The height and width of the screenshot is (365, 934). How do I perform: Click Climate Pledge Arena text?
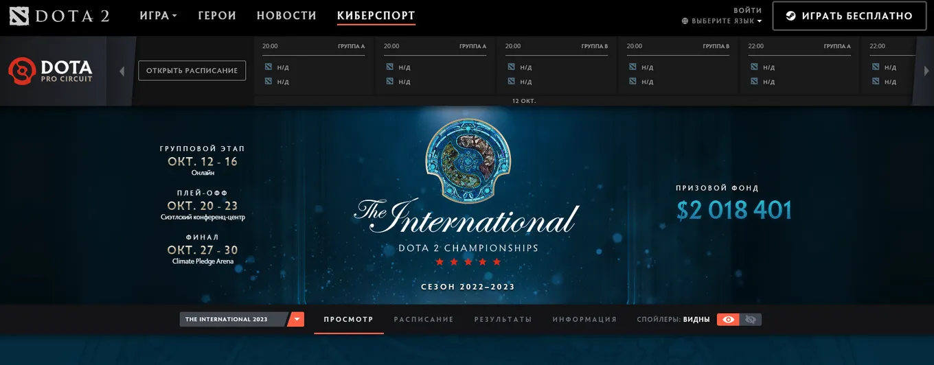click(x=203, y=261)
